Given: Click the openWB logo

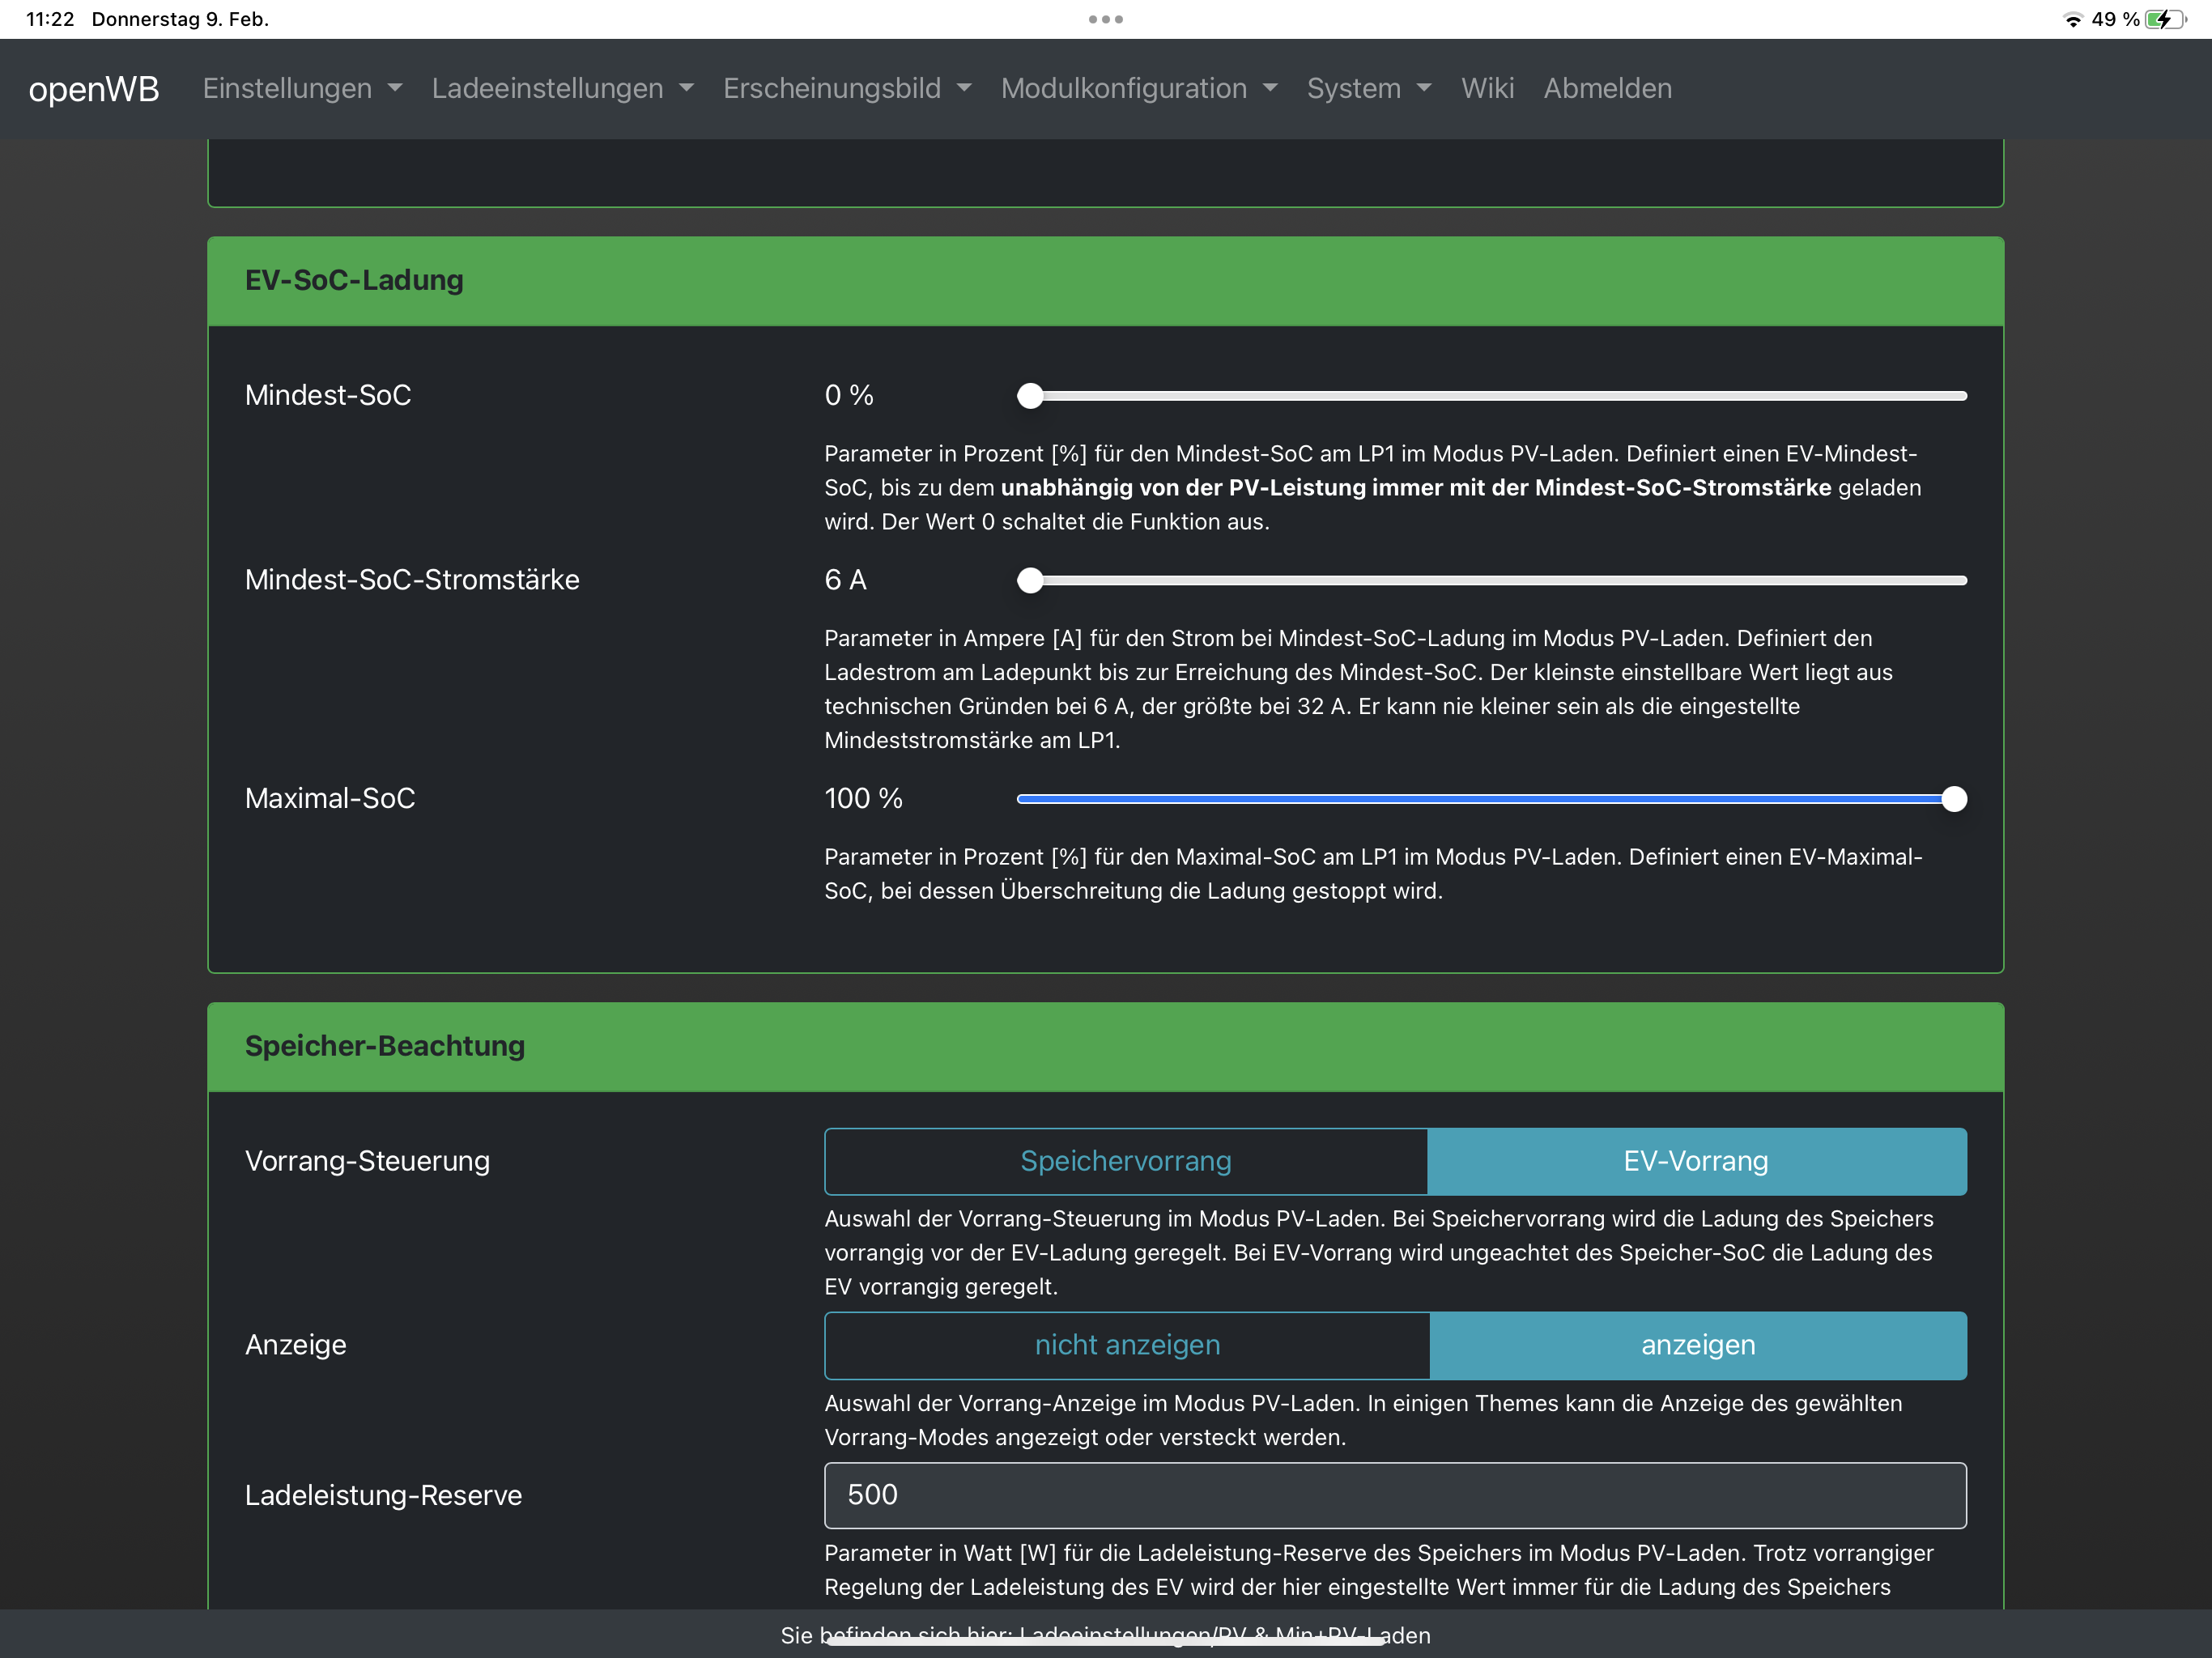Looking at the screenshot, I should point(94,89).
